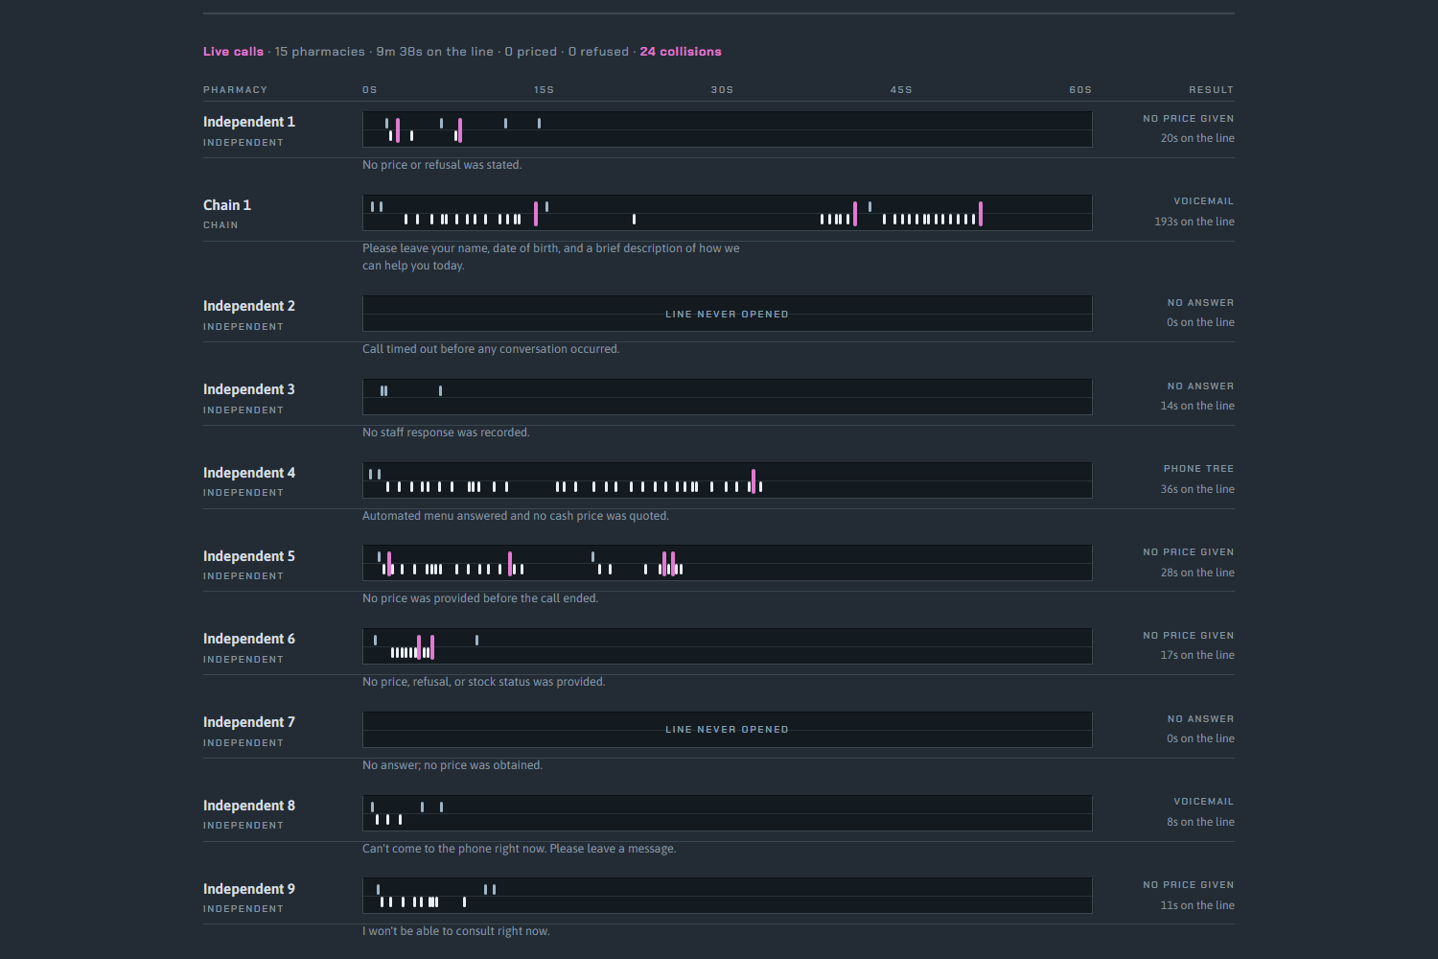Select the Independent 9 pharmacy name
This screenshot has width=1438, height=959.
[x=249, y=889]
